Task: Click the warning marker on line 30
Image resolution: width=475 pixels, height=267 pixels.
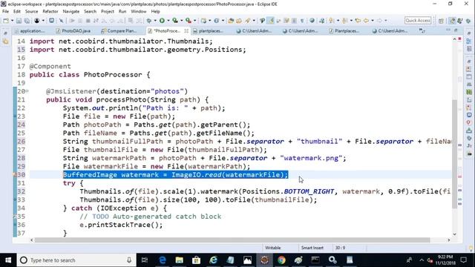Action: pyautogui.click(x=14, y=175)
